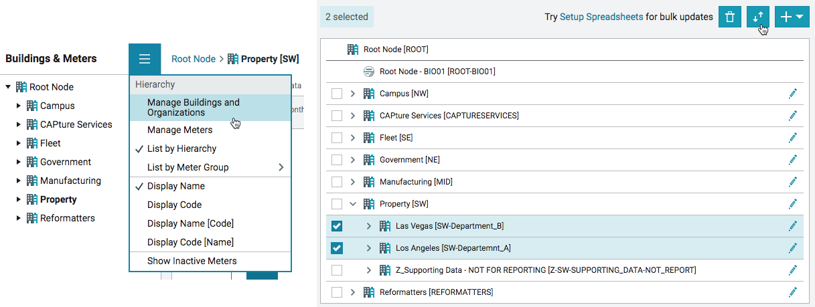
Task: Choose Display Code option
Action: click(x=210, y=205)
